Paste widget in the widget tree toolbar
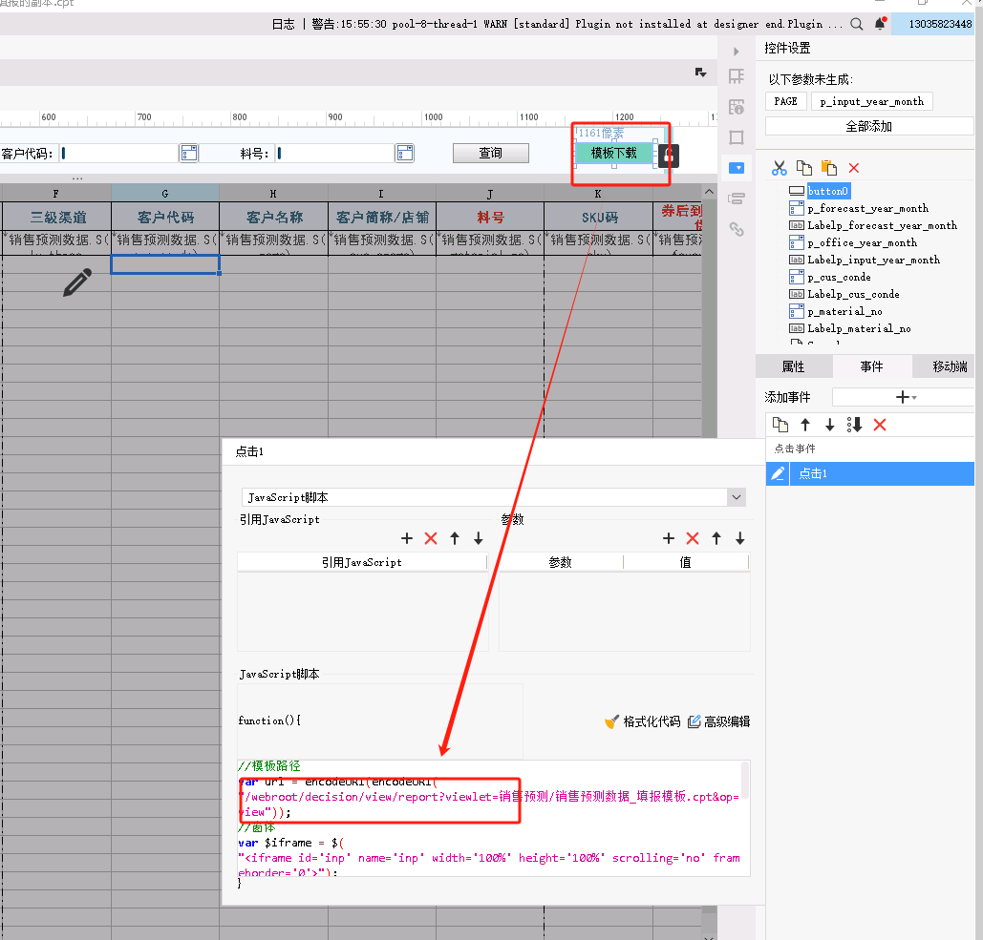Image resolution: width=983 pixels, height=940 pixels. [829, 168]
